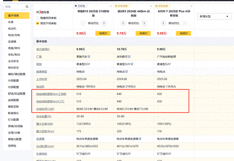Click the 零跑B10 2025款 510舒享版 title
Image resolution: width=234 pixels, height=161 pixels.
coord(94,13)
